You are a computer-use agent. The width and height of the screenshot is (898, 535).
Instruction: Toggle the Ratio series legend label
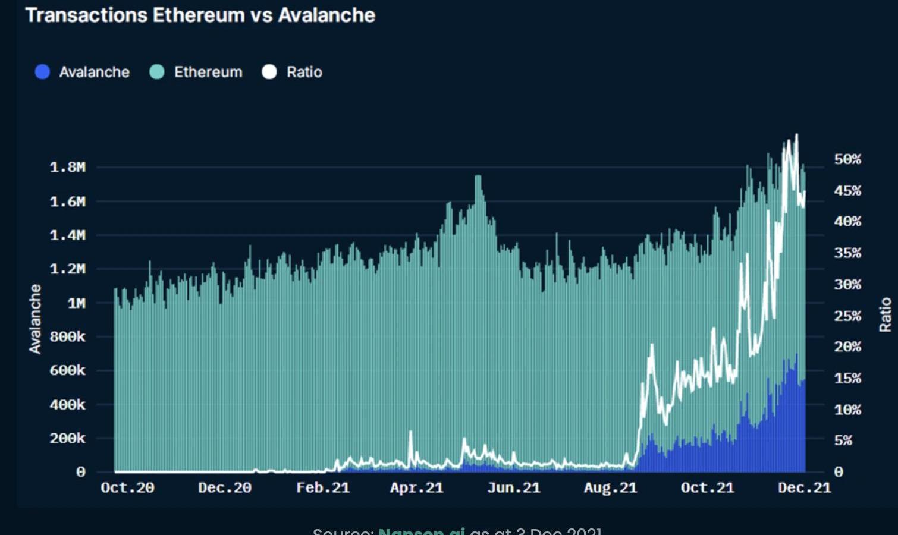(304, 72)
